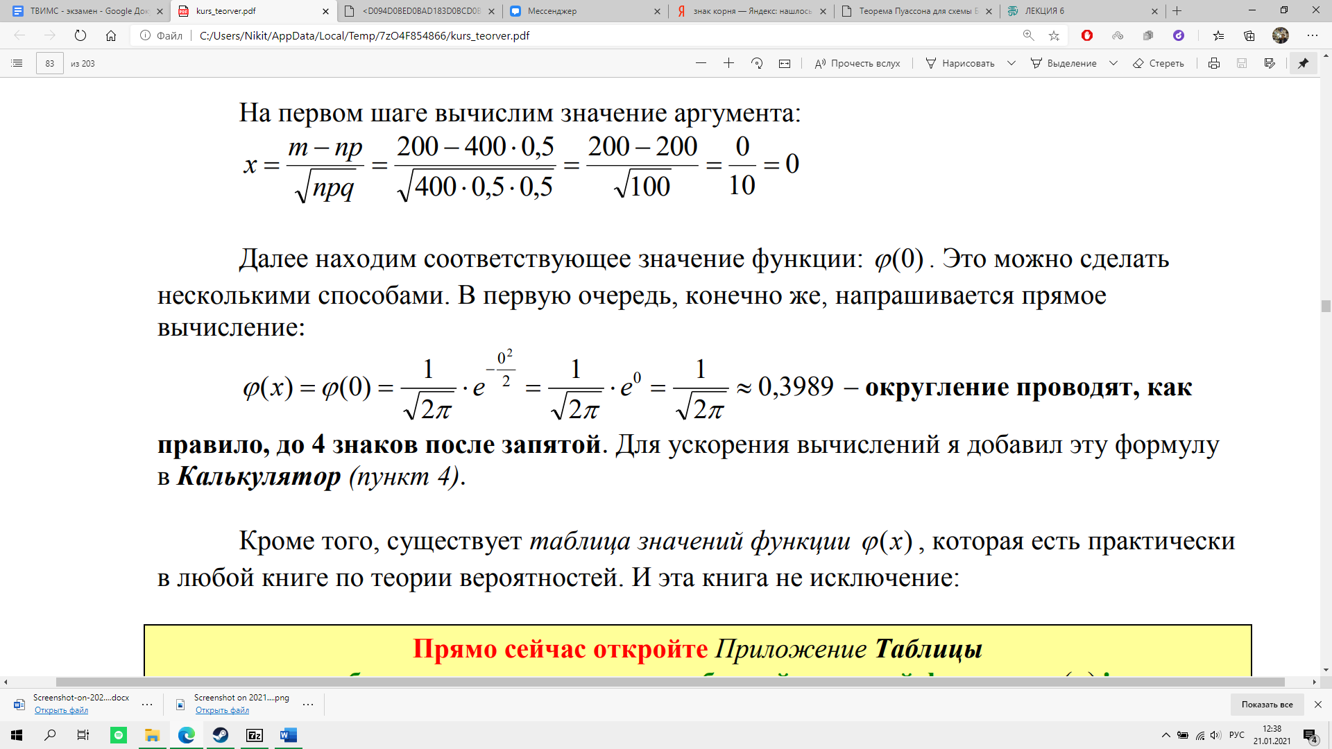Select the Highlight tool (Выделение)
Image resolution: width=1332 pixels, height=749 pixels.
[1064, 63]
